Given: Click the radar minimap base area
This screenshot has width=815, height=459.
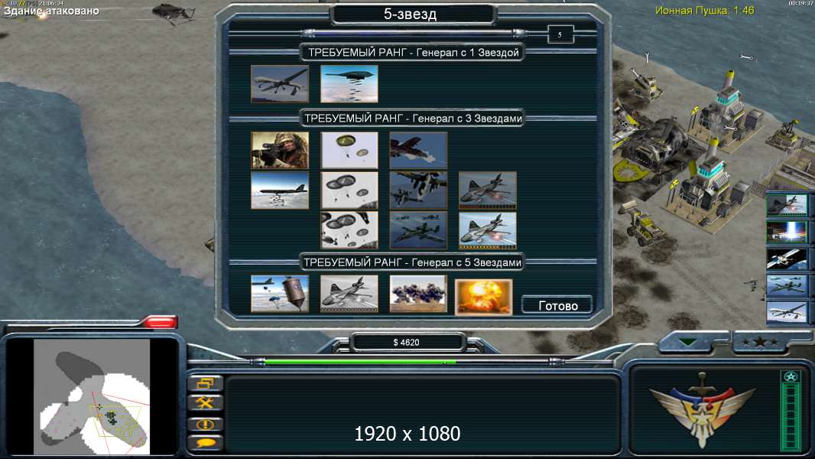Looking at the screenshot, I should [92, 396].
